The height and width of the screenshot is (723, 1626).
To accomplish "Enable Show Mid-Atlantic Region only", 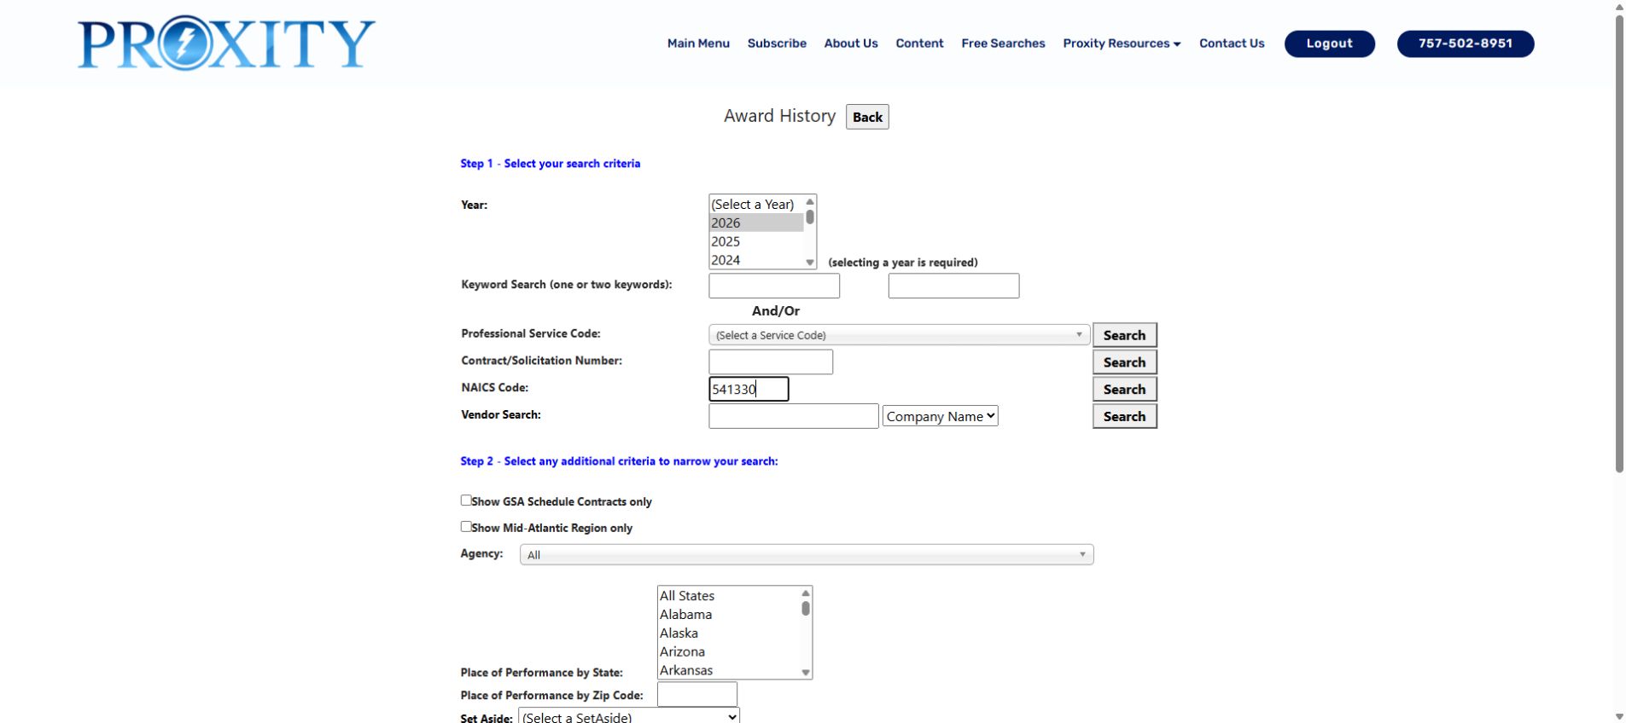I will pos(466,527).
